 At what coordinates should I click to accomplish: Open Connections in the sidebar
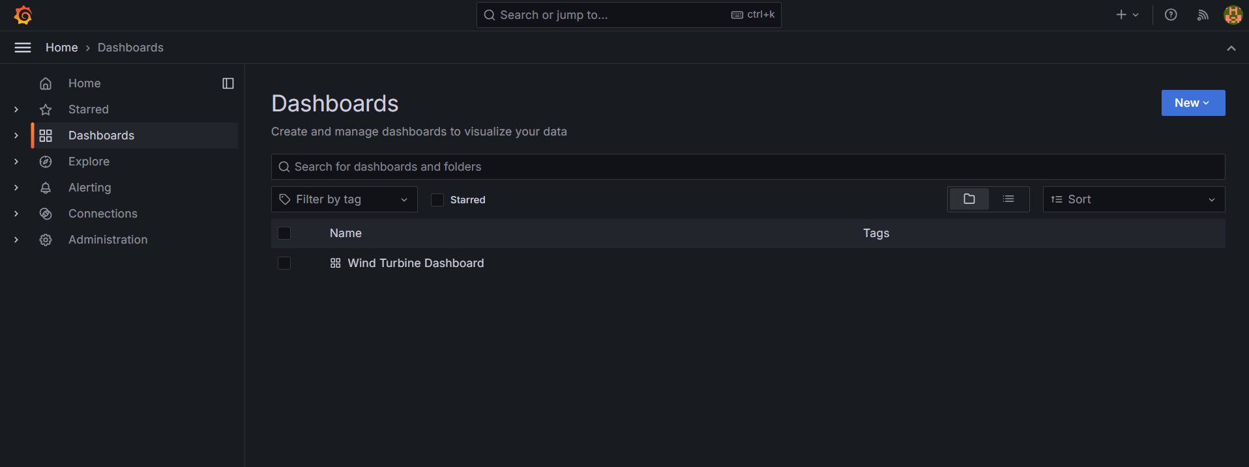[x=103, y=214]
